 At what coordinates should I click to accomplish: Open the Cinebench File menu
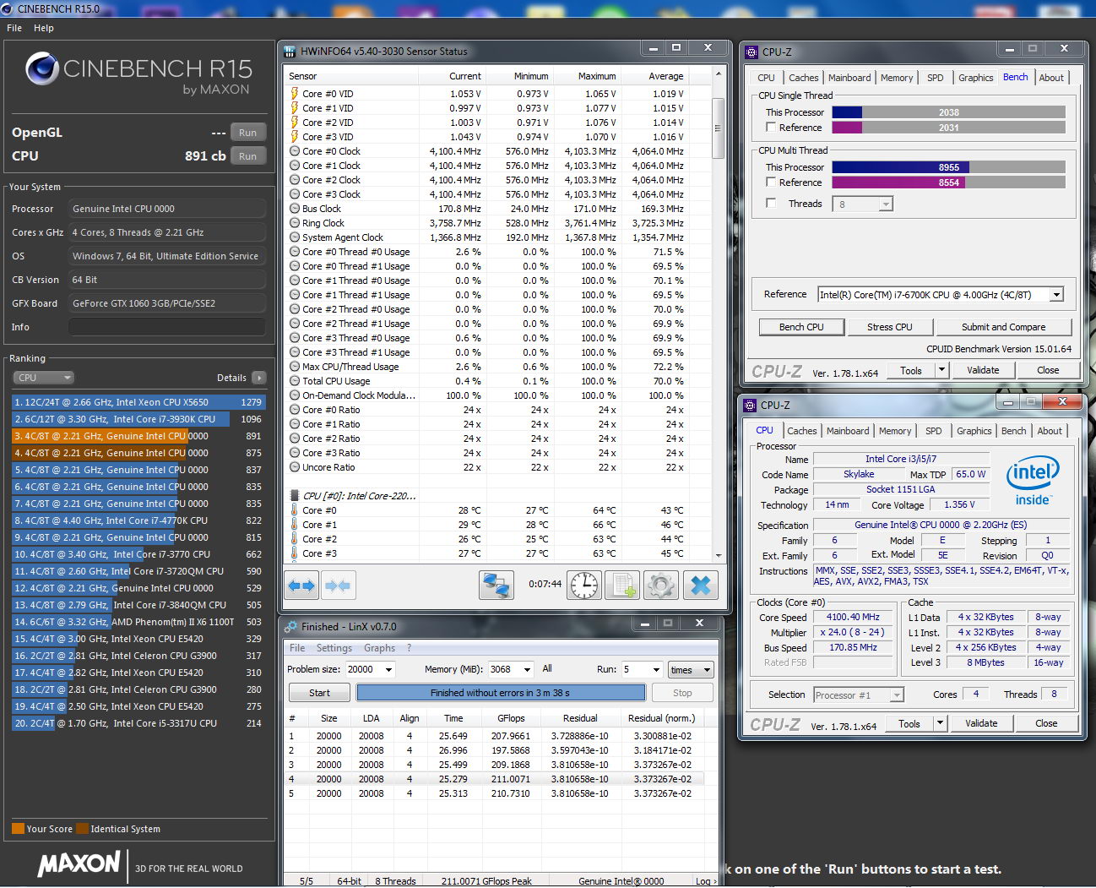14,28
